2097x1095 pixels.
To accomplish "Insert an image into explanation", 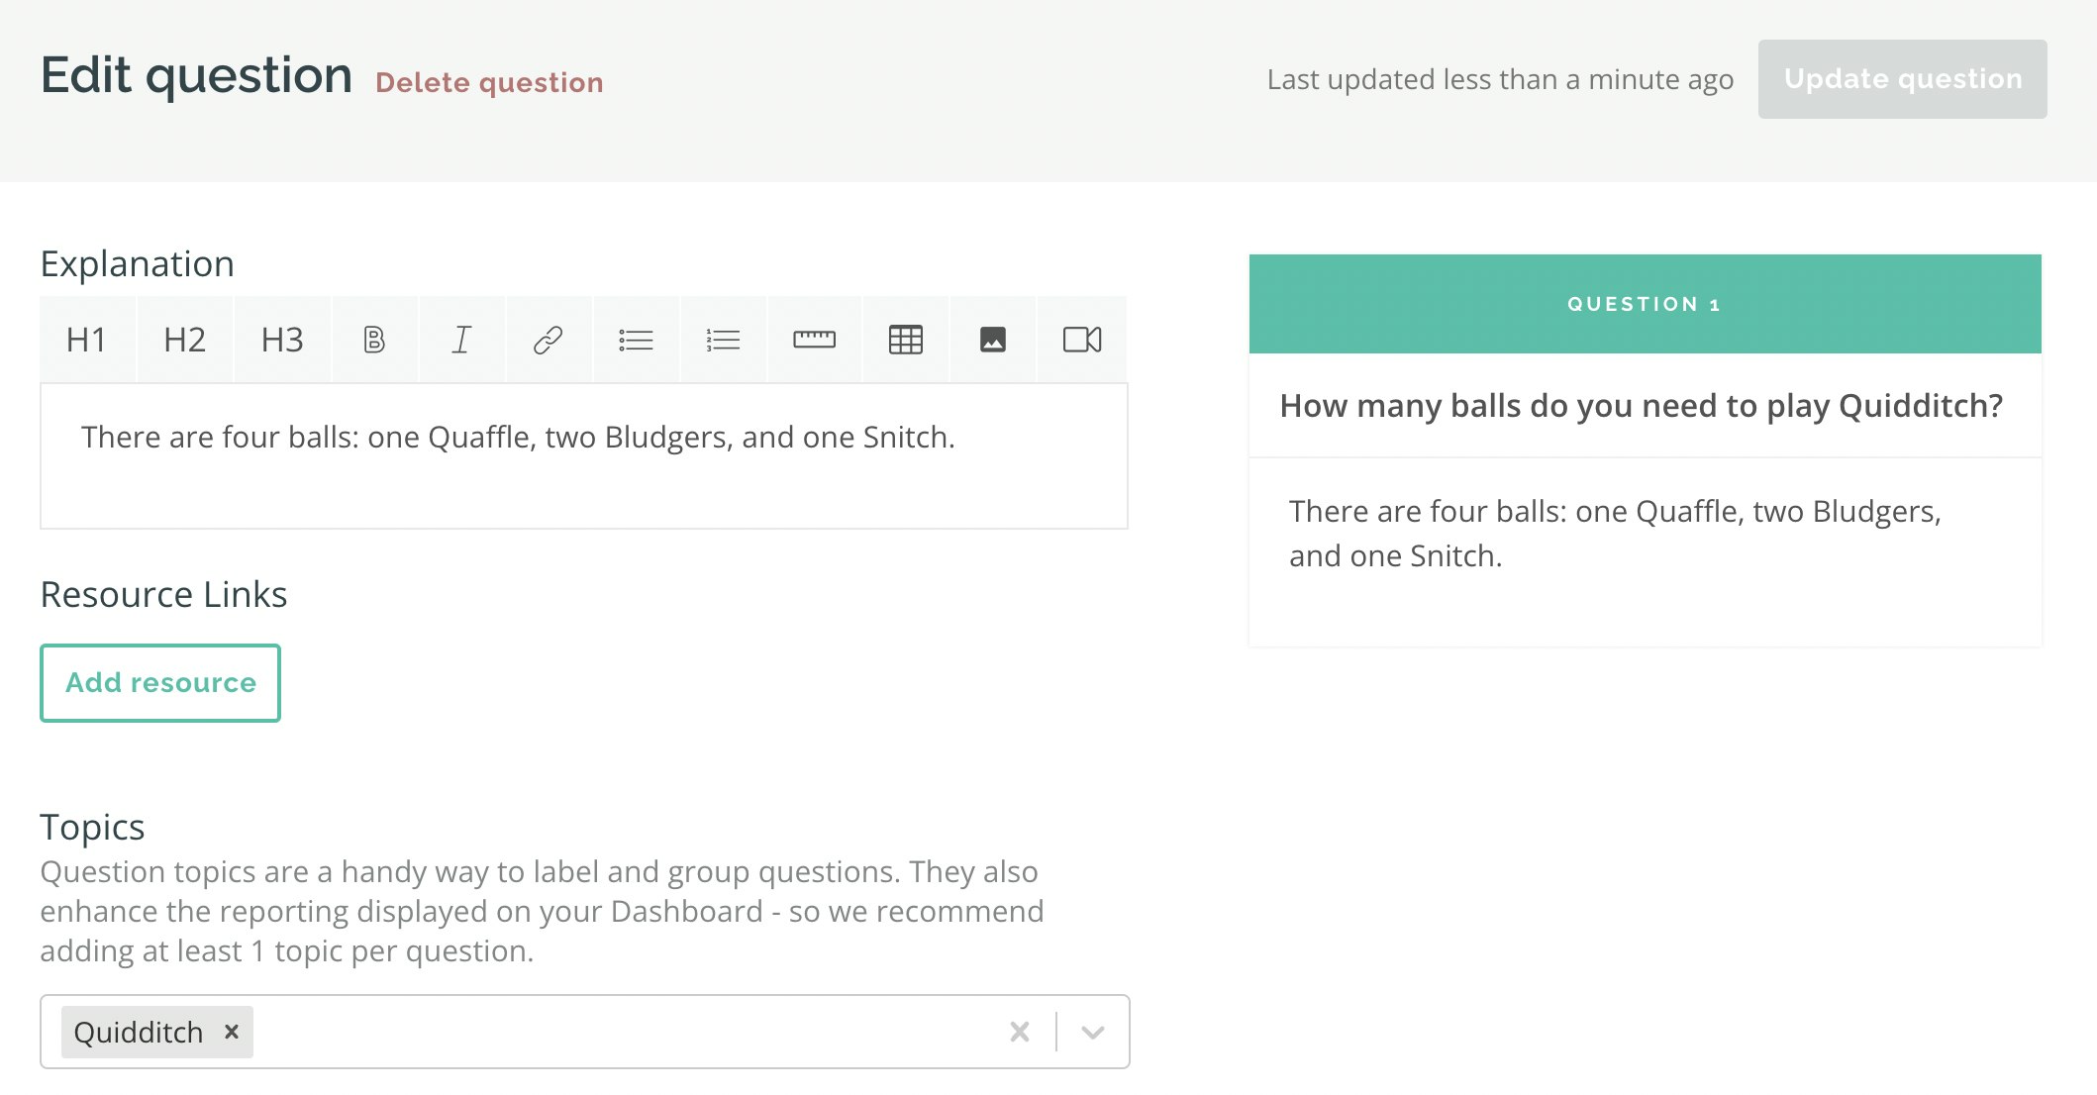I will tap(992, 340).
